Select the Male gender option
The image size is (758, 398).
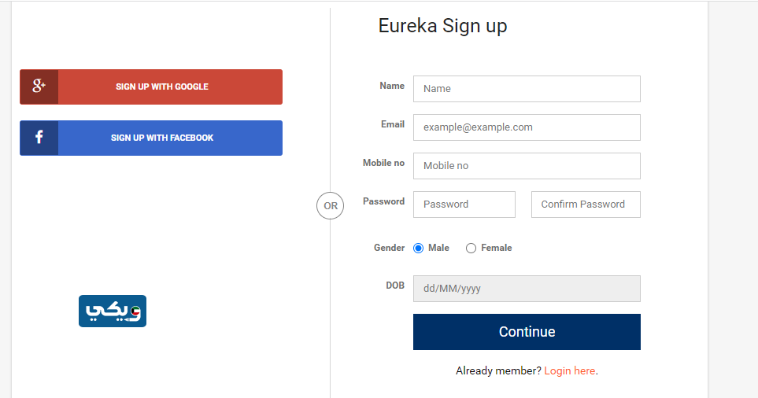pyautogui.click(x=419, y=249)
